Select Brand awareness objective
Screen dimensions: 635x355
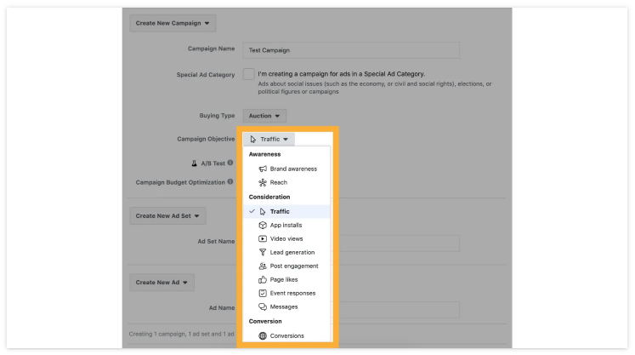(x=286, y=169)
